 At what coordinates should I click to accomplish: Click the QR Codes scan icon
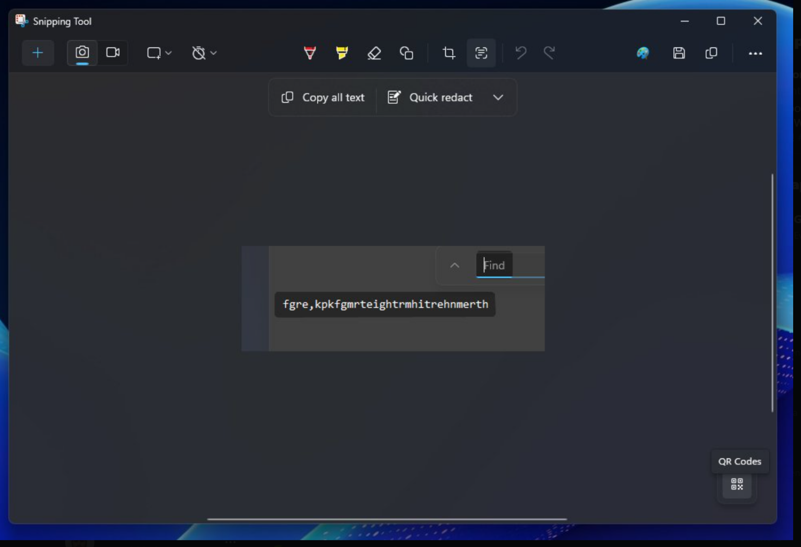736,485
